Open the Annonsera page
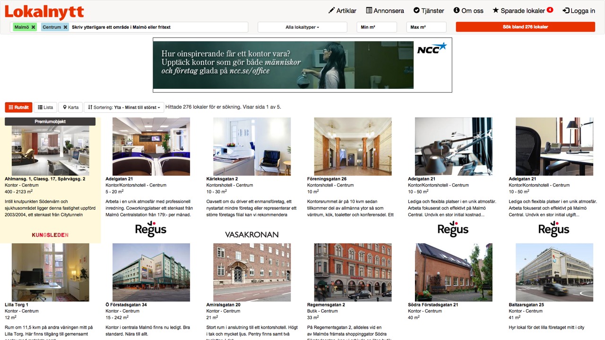 click(x=384, y=10)
